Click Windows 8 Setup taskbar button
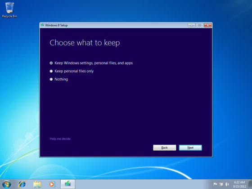 (67, 184)
